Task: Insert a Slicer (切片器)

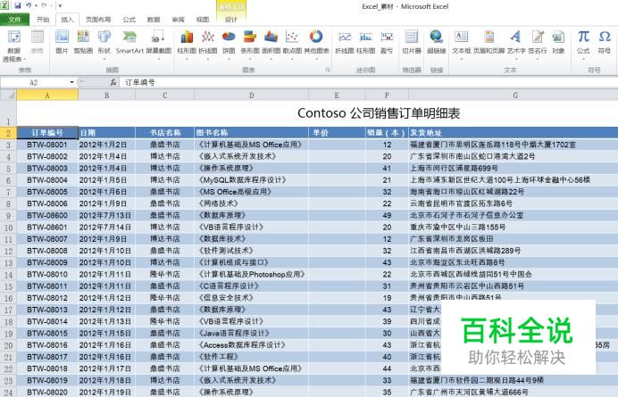Action: coord(412,42)
